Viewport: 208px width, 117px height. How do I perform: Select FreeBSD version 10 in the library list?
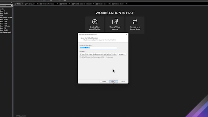[6, 17]
